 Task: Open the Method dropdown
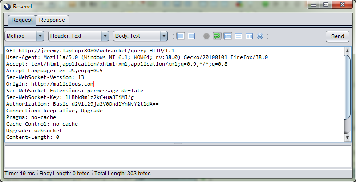tap(24, 36)
